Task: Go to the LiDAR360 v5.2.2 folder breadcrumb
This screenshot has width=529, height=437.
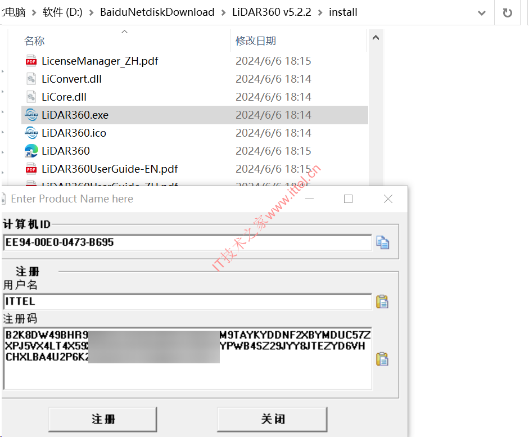Action: click(272, 12)
